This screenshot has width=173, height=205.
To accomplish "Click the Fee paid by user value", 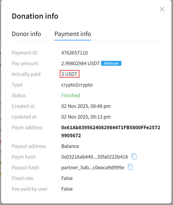I will 67,189.
